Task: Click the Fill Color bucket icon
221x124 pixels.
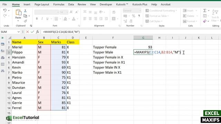Action: (x=65, y=19)
